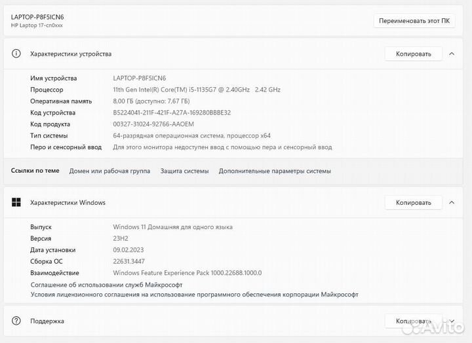Click the Переименовать этот ПК button

(x=414, y=21)
